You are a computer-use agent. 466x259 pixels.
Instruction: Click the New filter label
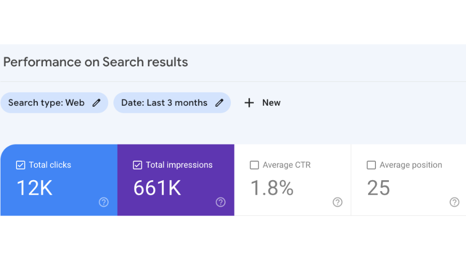coord(271,103)
